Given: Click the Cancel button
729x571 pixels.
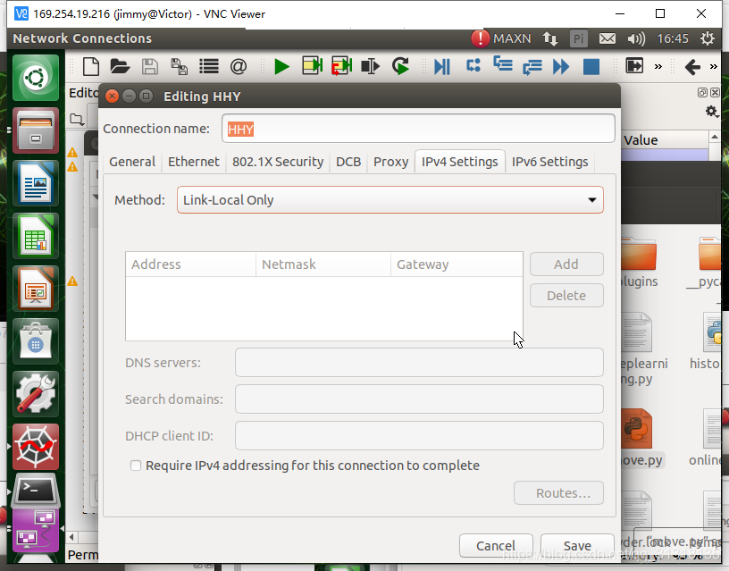Looking at the screenshot, I should coord(496,545).
